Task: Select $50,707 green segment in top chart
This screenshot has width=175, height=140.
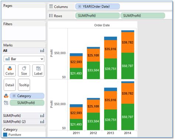Action: [128, 66]
